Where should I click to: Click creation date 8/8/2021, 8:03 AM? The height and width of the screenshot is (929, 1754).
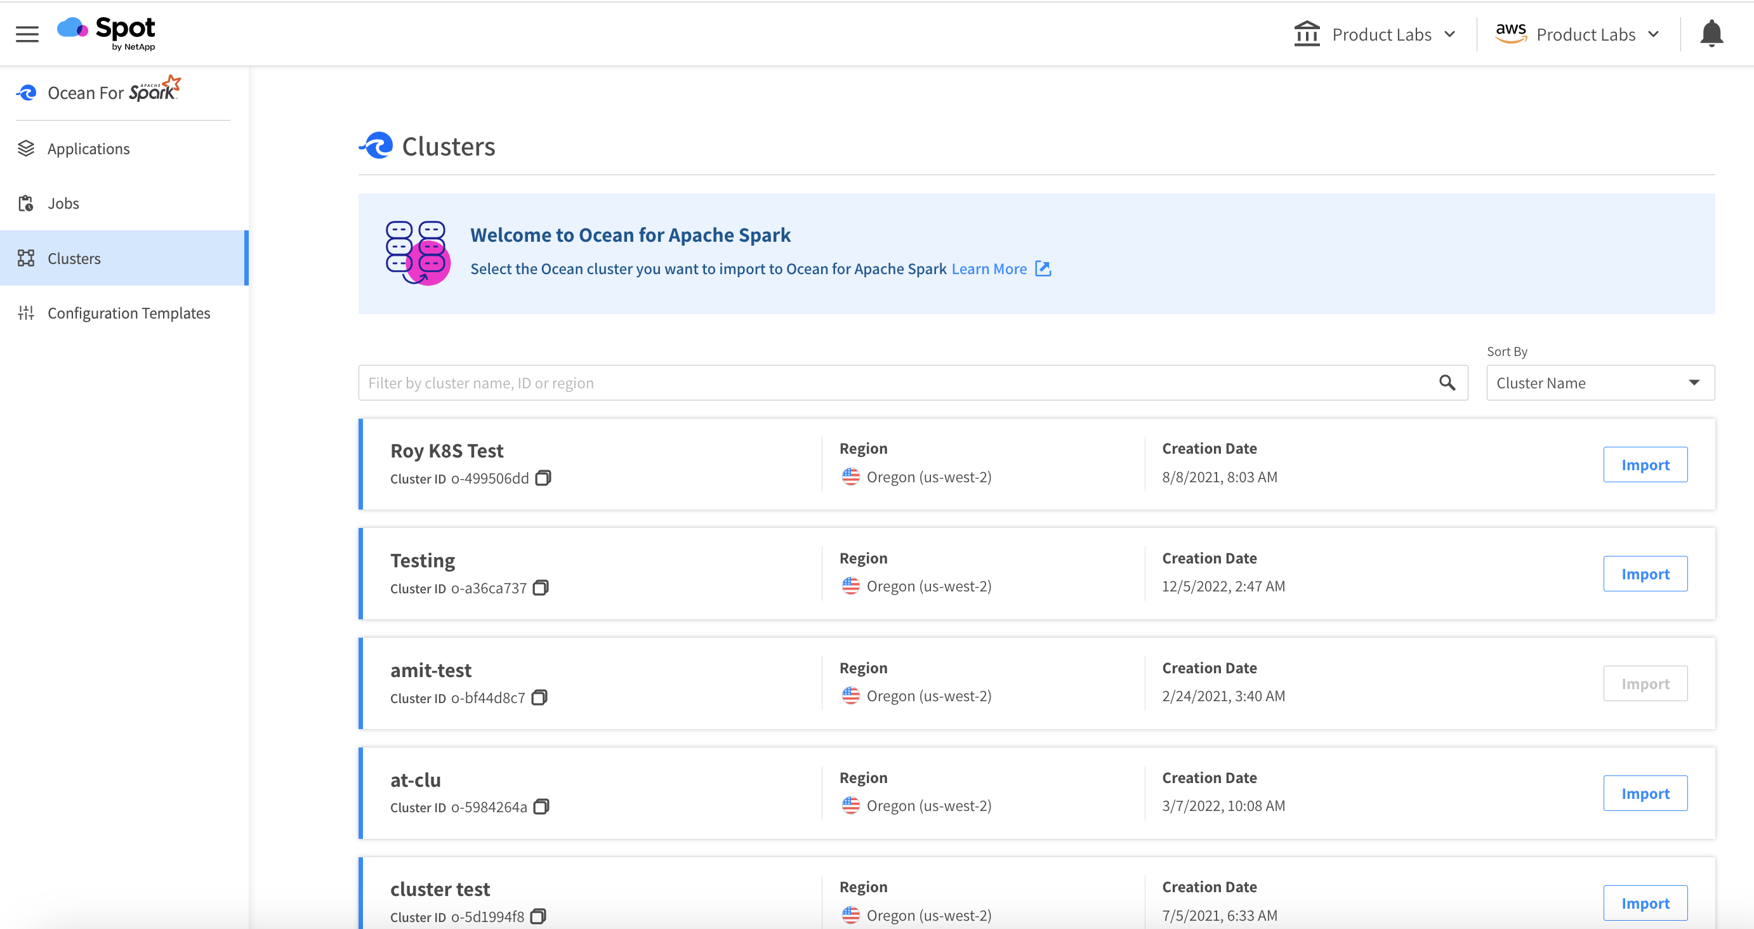(x=1220, y=477)
